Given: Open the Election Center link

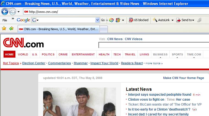Looking at the screenshot, I should [34, 63].
